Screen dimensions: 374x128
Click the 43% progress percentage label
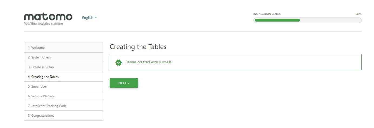359,14
